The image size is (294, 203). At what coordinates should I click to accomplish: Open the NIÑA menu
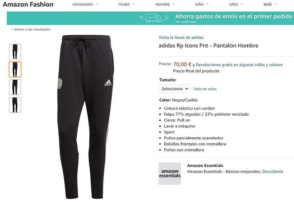pyautogui.click(x=202, y=4)
